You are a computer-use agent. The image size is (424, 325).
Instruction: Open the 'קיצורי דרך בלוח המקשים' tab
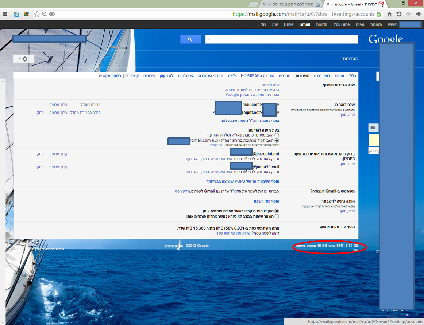pyautogui.click(x=119, y=75)
